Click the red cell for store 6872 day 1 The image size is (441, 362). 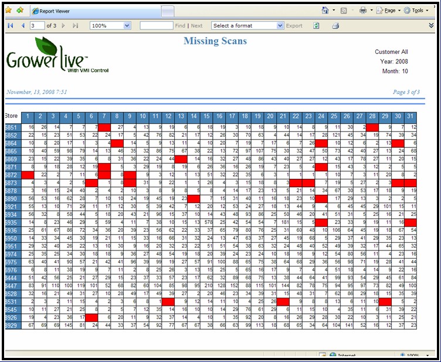pyautogui.click(x=28, y=175)
